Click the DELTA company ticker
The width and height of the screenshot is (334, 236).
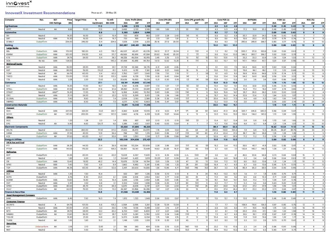click(9, 130)
